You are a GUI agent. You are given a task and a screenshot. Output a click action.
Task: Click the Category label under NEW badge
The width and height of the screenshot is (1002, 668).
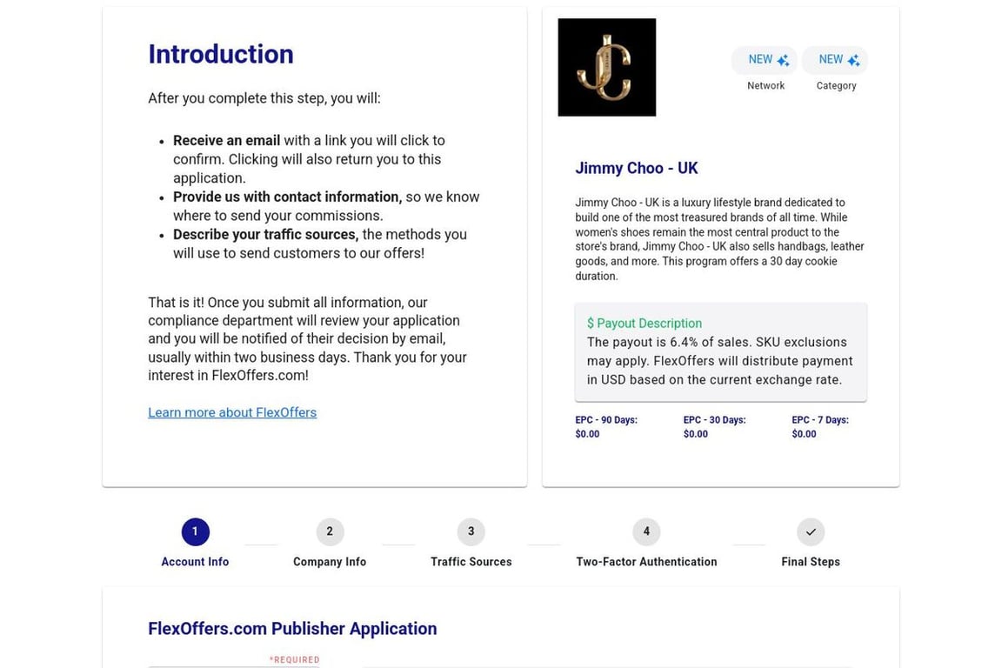pyautogui.click(x=836, y=85)
